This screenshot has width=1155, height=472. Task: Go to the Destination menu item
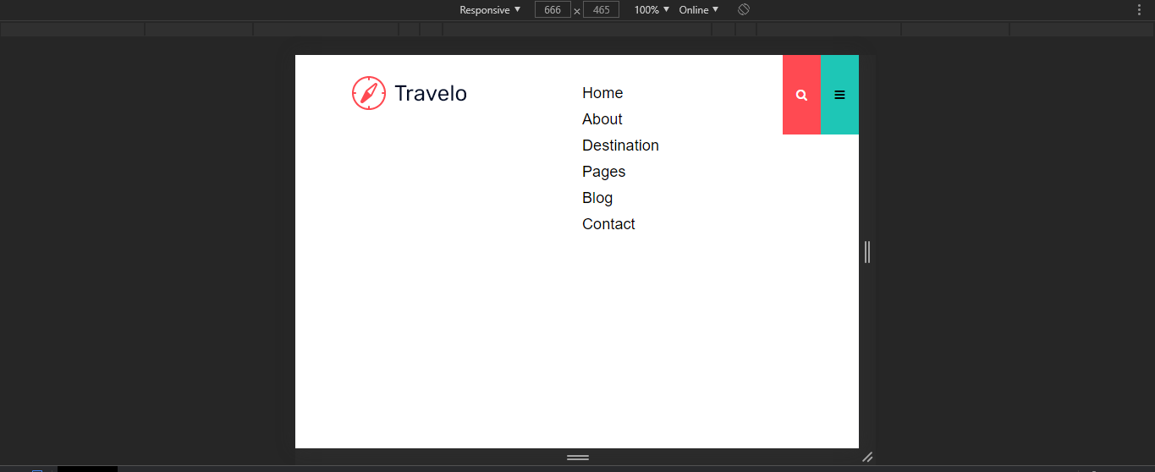[620, 145]
